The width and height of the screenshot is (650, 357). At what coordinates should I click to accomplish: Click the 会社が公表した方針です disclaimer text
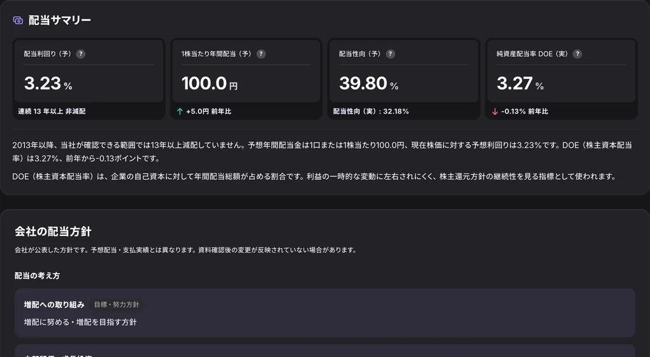(x=185, y=250)
